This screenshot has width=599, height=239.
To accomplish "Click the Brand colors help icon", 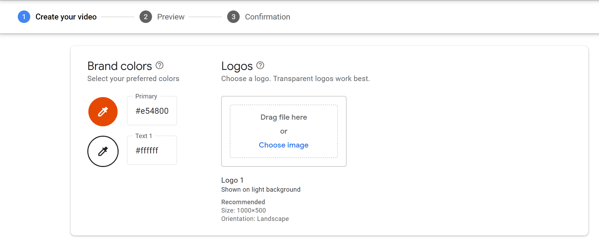I will (x=159, y=65).
